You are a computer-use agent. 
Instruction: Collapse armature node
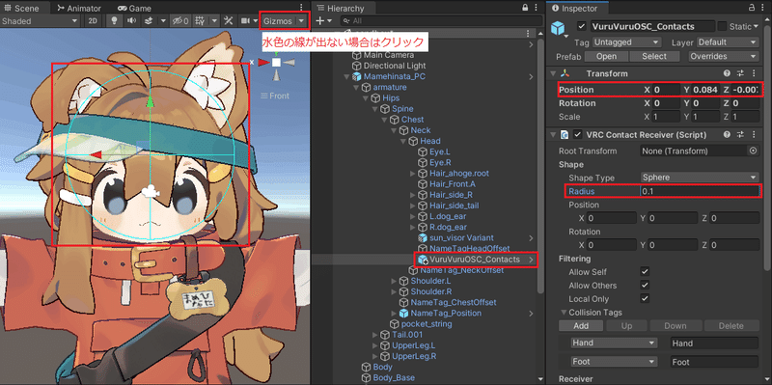tap(356, 87)
